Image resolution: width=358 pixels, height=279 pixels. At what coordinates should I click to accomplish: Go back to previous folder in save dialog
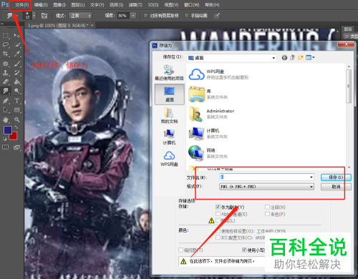[284, 58]
